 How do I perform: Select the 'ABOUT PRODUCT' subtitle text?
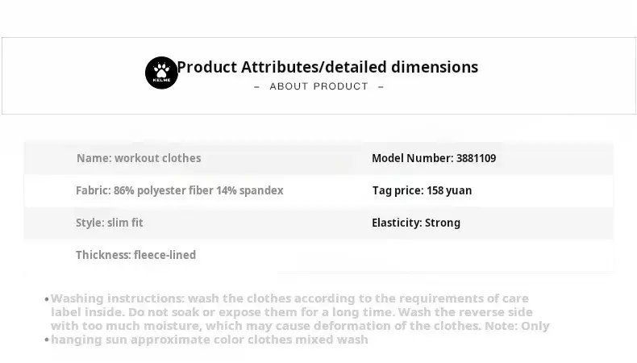pos(318,86)
